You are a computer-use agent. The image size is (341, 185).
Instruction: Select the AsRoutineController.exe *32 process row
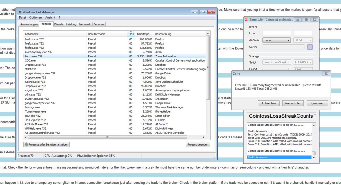[114, 133]
